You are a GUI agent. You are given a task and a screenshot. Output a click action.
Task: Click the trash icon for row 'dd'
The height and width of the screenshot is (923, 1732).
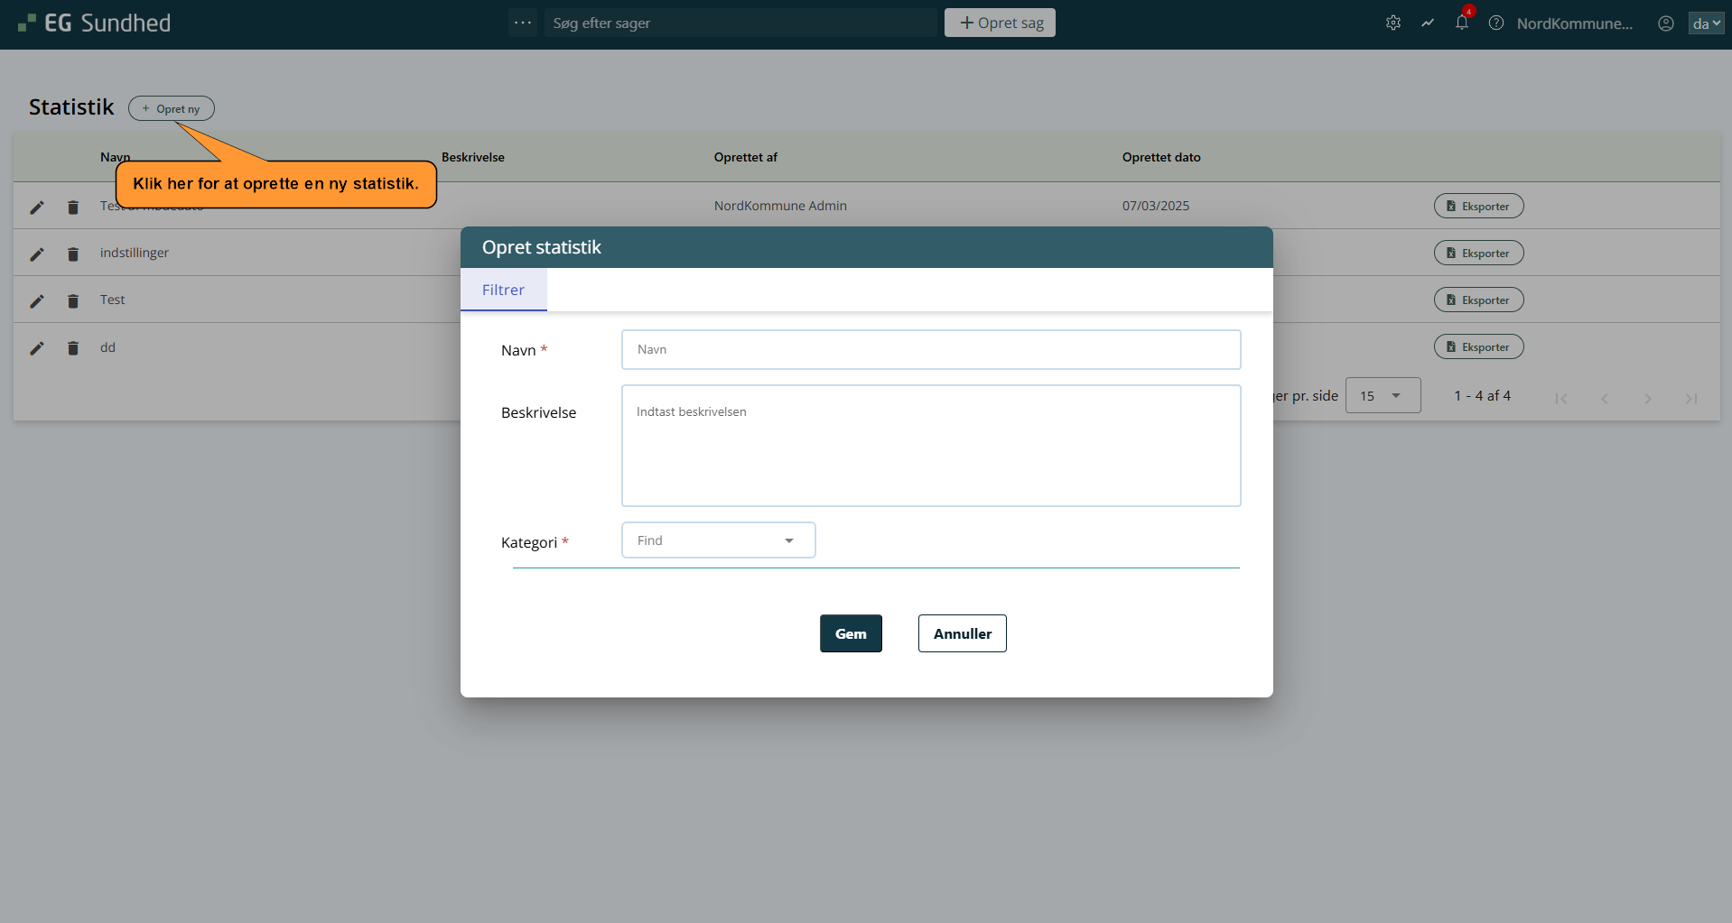[x=73, y=348]
